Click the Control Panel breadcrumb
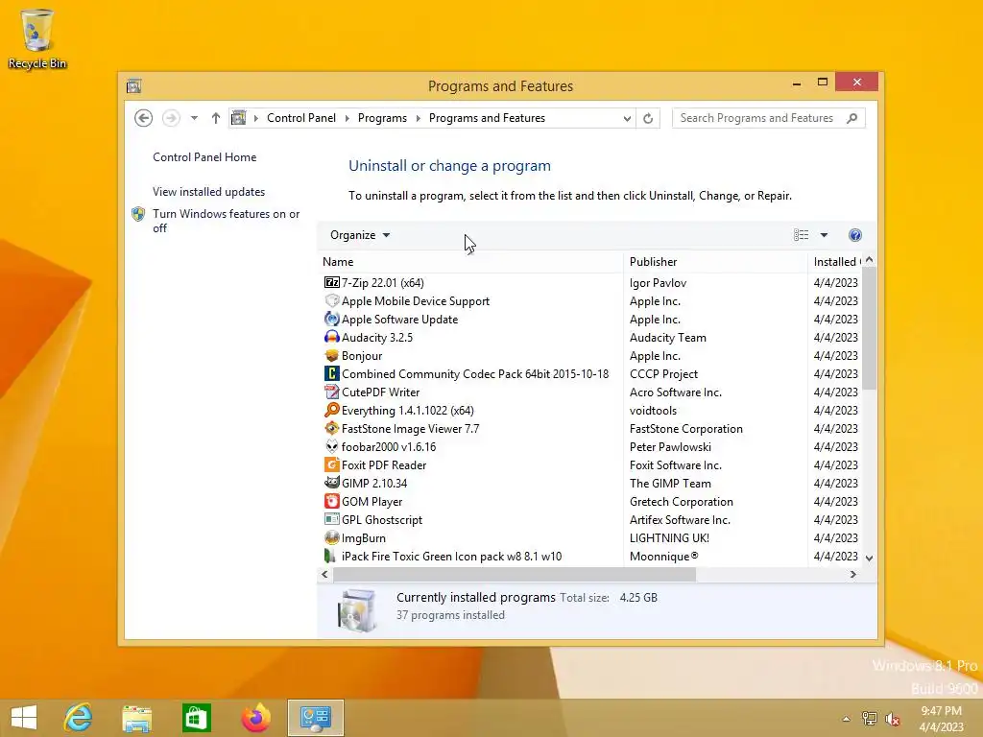983x737 pixels. (x=300, y=118)
